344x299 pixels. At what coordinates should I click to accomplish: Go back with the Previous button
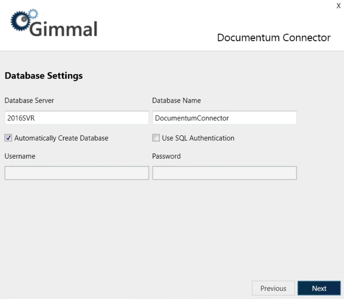pos(273,288)
